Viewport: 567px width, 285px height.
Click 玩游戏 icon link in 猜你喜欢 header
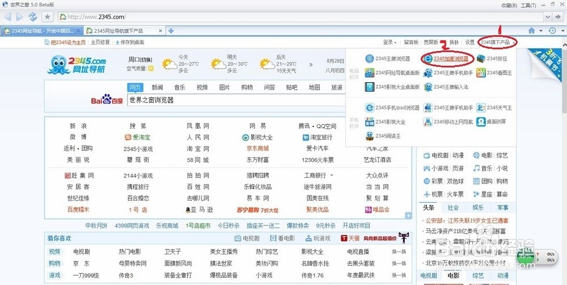318,239
